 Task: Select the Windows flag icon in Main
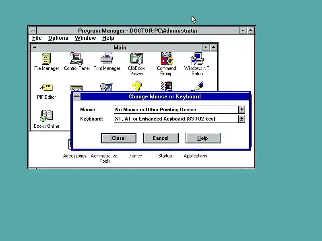(167, 86)
